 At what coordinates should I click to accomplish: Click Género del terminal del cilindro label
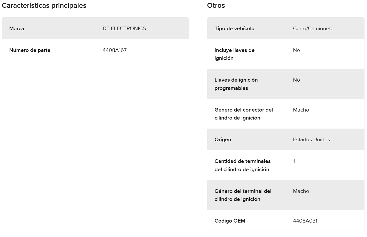tap(243, 195)
